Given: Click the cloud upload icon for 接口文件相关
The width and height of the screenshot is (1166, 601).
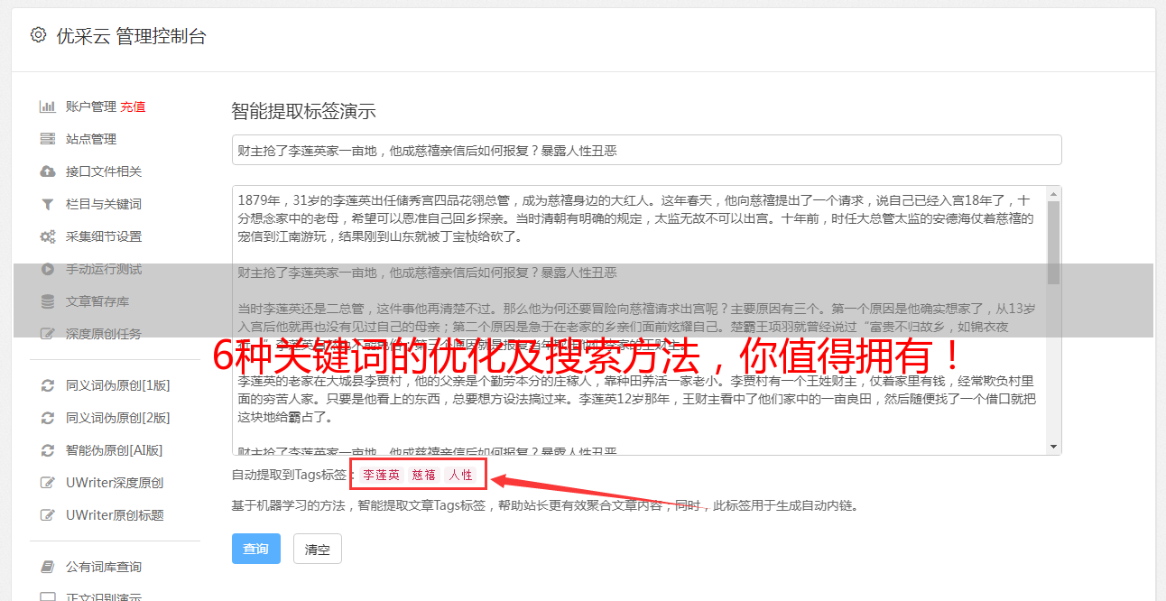Looking at the screenshot, I should 48,171.
